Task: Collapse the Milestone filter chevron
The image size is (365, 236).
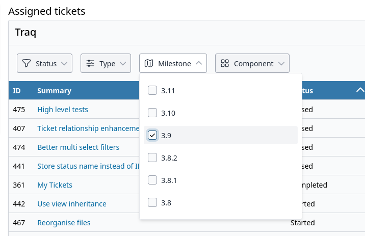Action: 199,63
